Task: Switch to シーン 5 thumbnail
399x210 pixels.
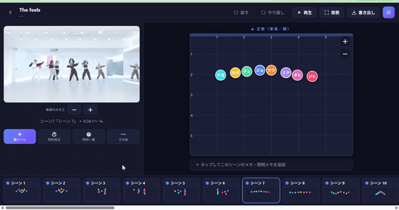Action: point(182,191)
